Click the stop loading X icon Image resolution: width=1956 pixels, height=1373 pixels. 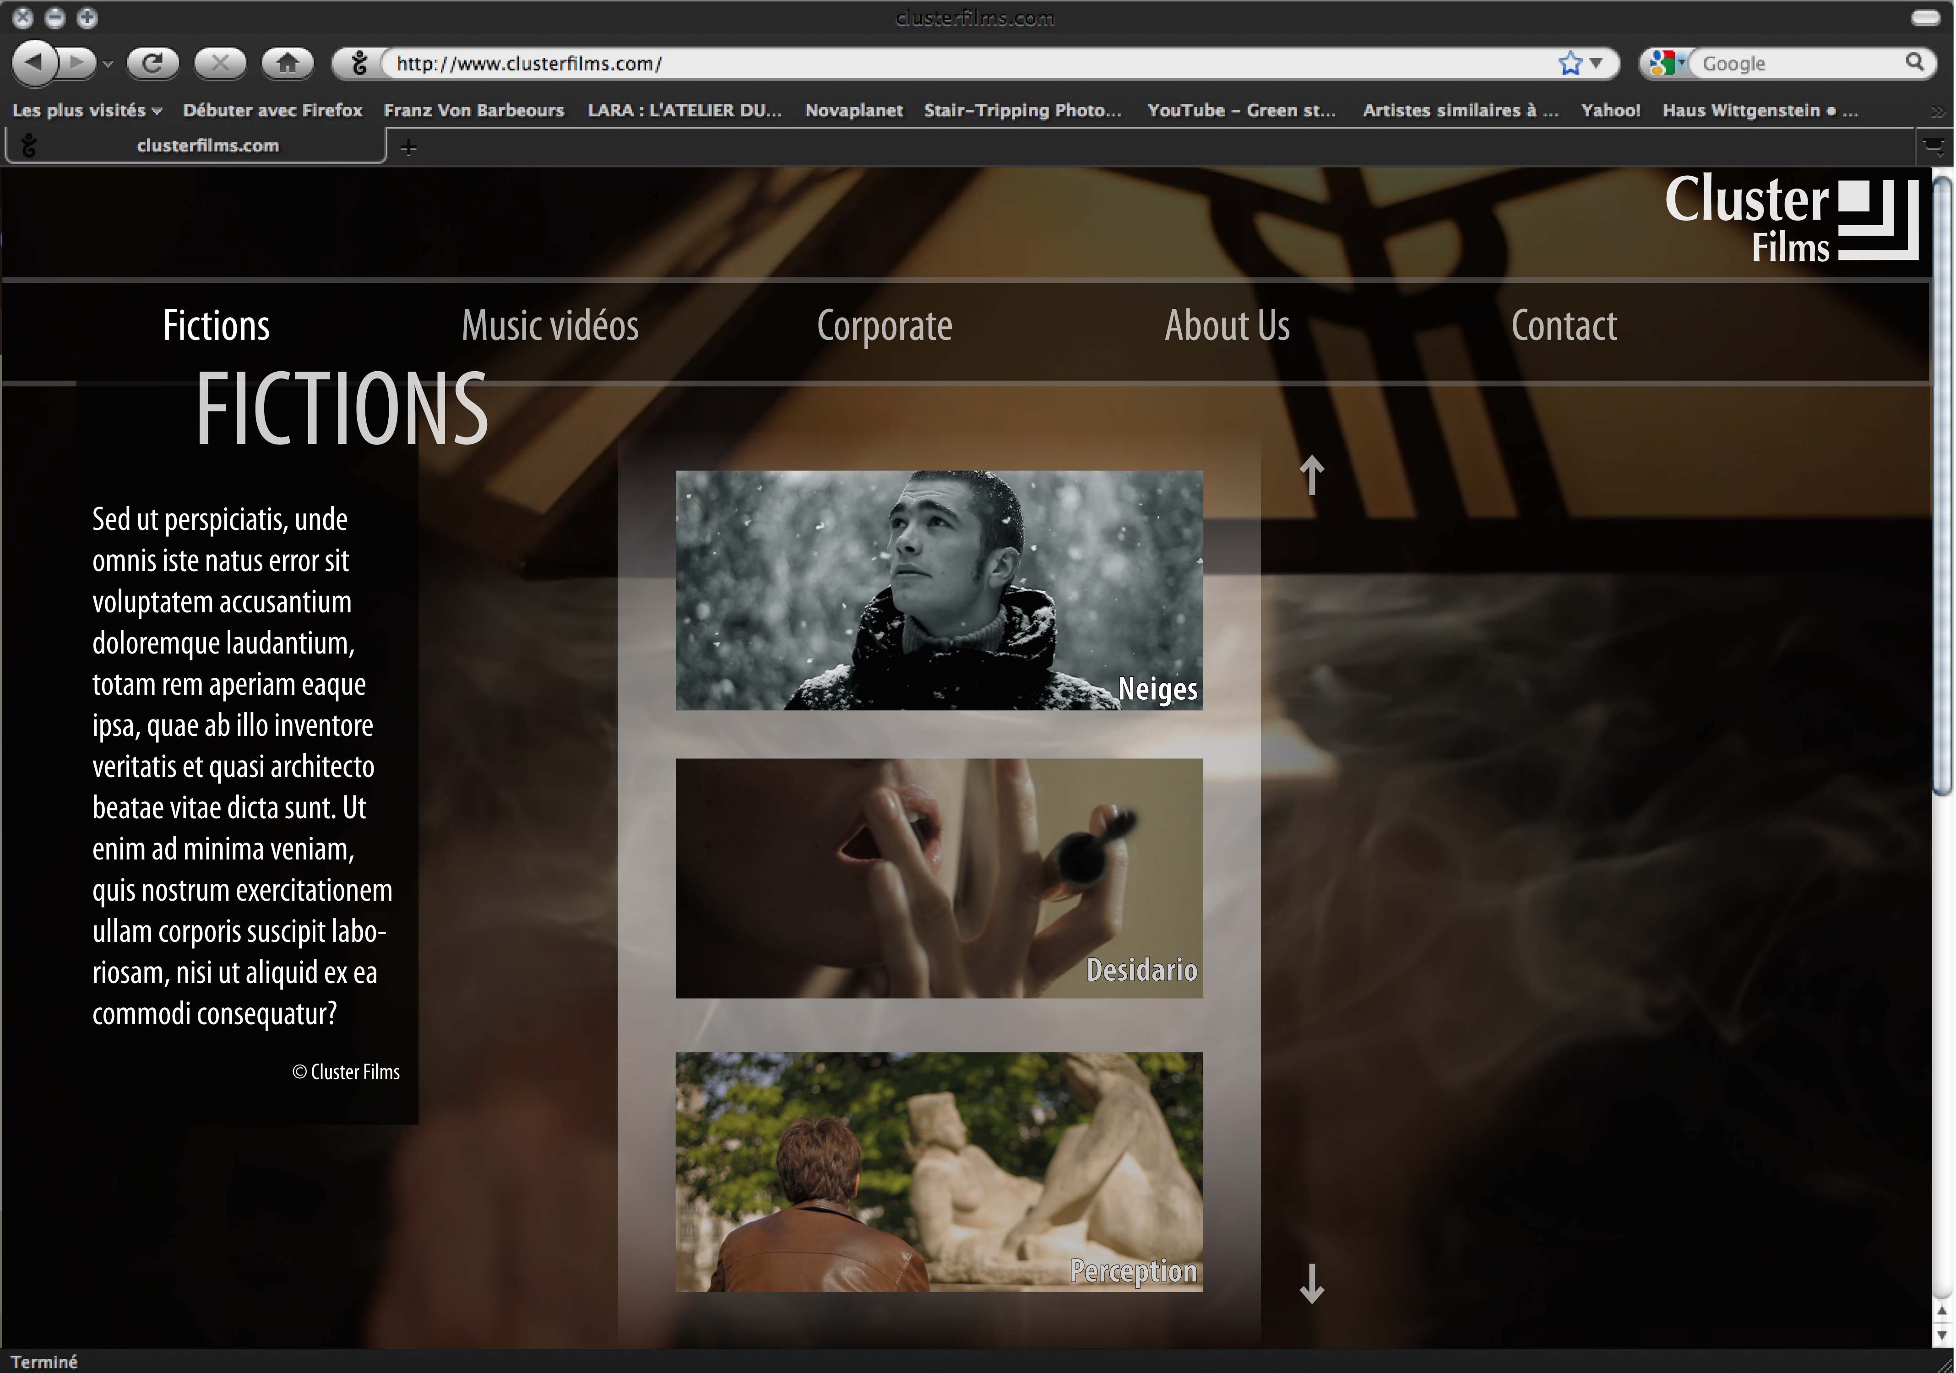220,63
